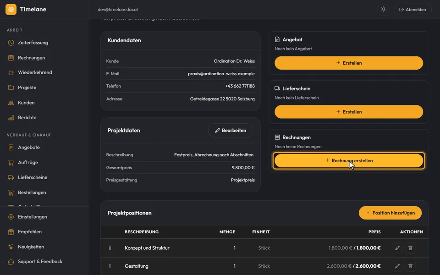This screenshot has width=440, height=275.
Task: Delete the Gestaltung position
Action: coord(410,266)
